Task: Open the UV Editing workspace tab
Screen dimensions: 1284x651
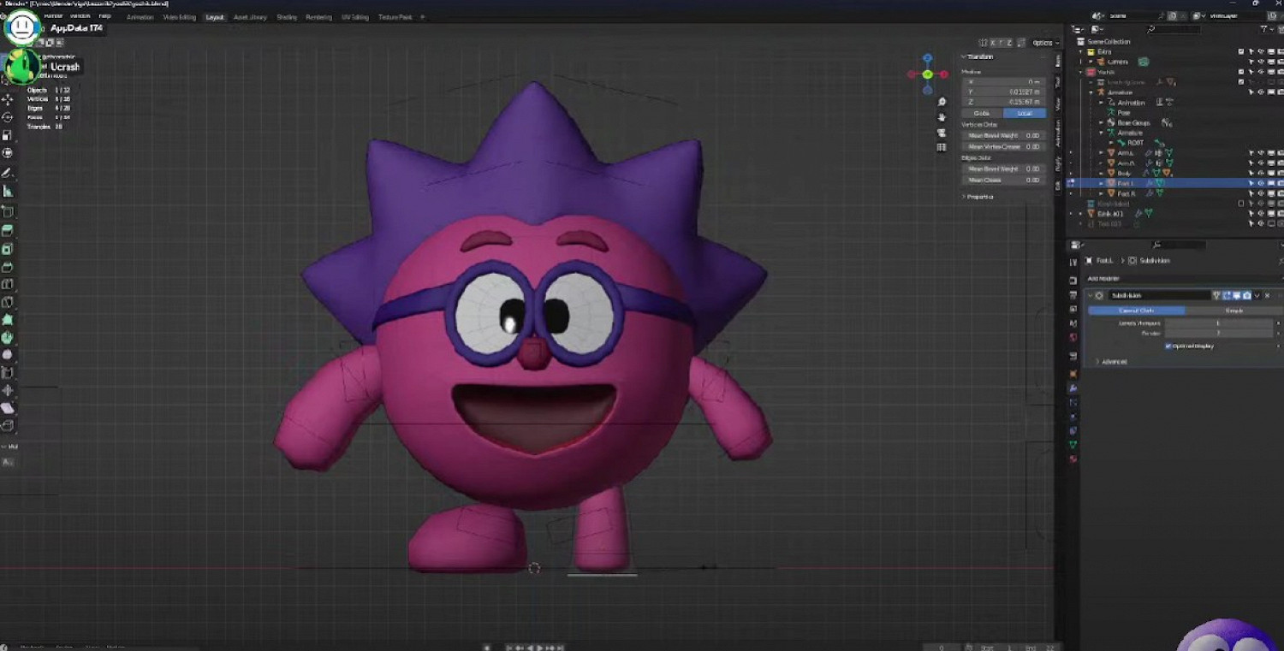Action: 354,17
